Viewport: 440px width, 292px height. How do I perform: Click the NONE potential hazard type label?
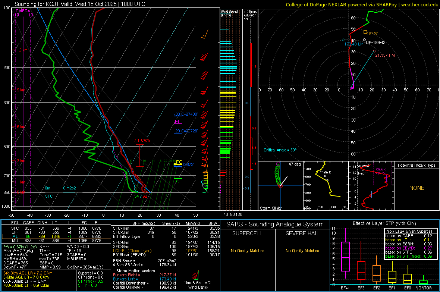(417, 188)
